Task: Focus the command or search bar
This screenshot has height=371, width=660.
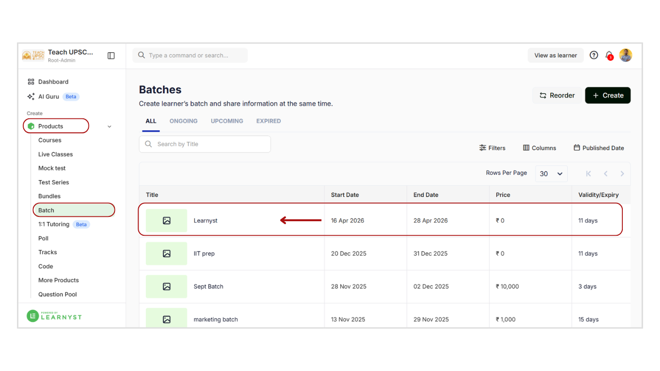Action: click(x=190, y=56)
